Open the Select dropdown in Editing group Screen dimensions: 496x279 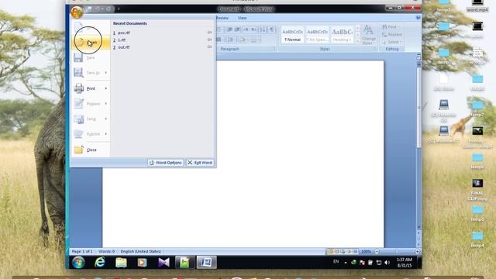pyautogui.click(x=391, y=42)
